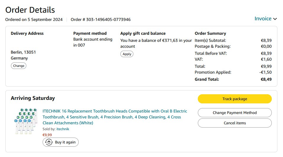The width and height of the screenshot is (283, 157).
Task: Click the Berlin, 13051 address line
Action: tap(23, 52)
